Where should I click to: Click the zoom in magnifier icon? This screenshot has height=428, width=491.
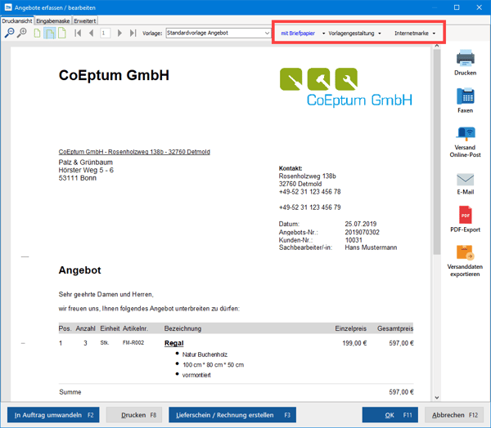coord(22,33)
